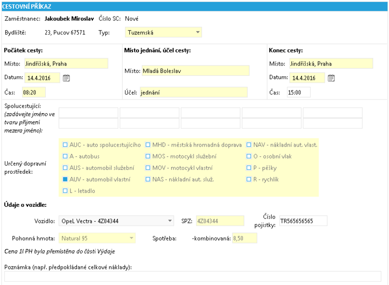Edit the Účel field containing jednání
The width and height of the screenshot is (389, 285).
[x=194, y=92]
